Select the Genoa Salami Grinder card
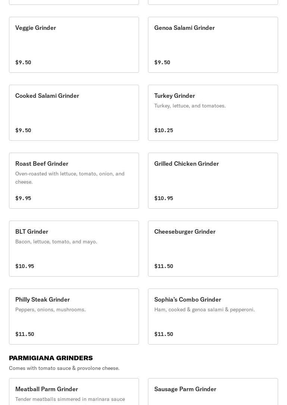Image resolution: width=287 pixels, height=405 pixels. coord(213,45)
